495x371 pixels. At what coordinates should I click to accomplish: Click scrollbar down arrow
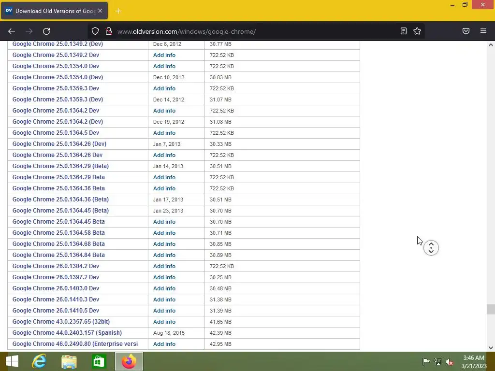pos(491,348)
